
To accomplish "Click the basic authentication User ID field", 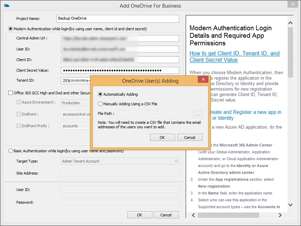I will 120,189.
